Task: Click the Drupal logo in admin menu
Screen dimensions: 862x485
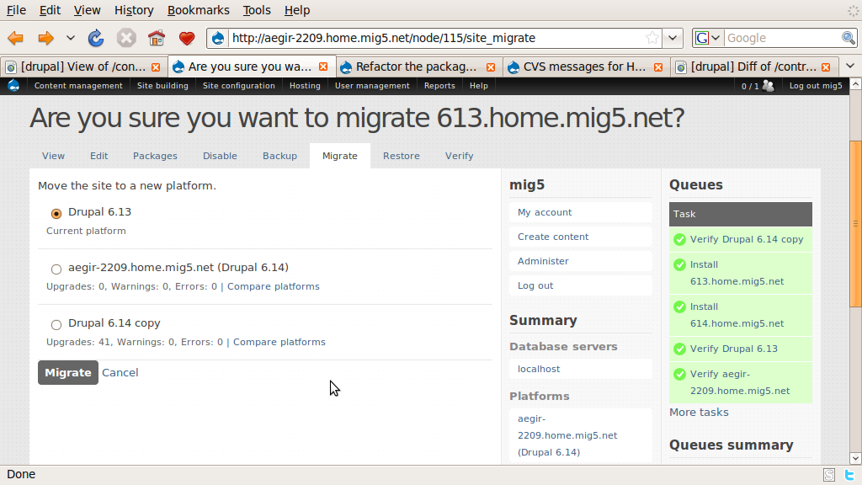Action: click(13, 85)
